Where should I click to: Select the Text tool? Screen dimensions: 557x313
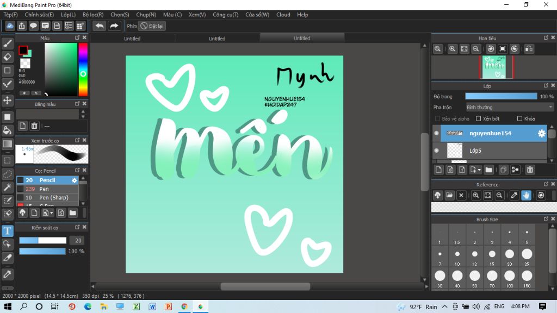pos(8,231)
